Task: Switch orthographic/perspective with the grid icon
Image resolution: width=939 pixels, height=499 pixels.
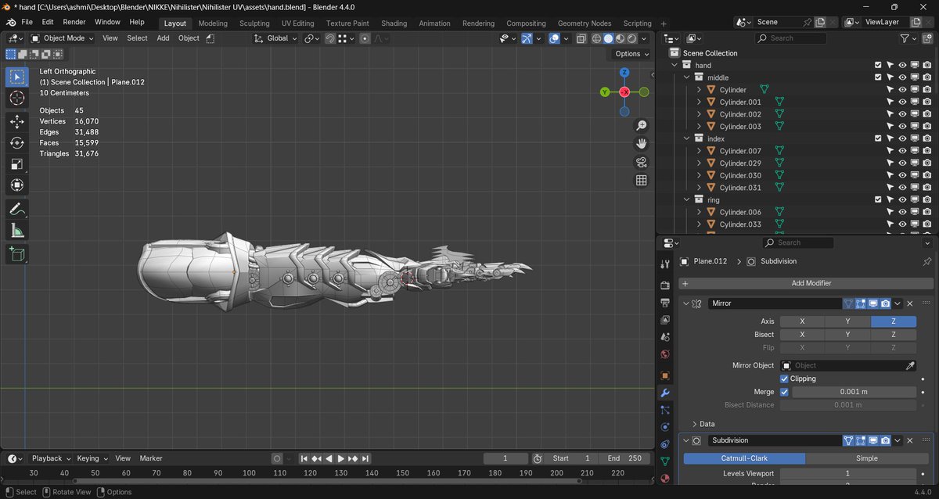Action: [642, 180]
